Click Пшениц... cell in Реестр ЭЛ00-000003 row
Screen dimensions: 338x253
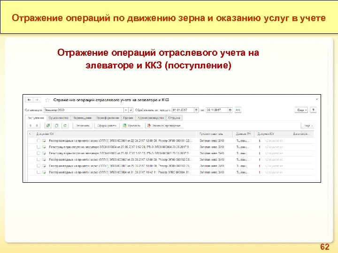[241, 166]
